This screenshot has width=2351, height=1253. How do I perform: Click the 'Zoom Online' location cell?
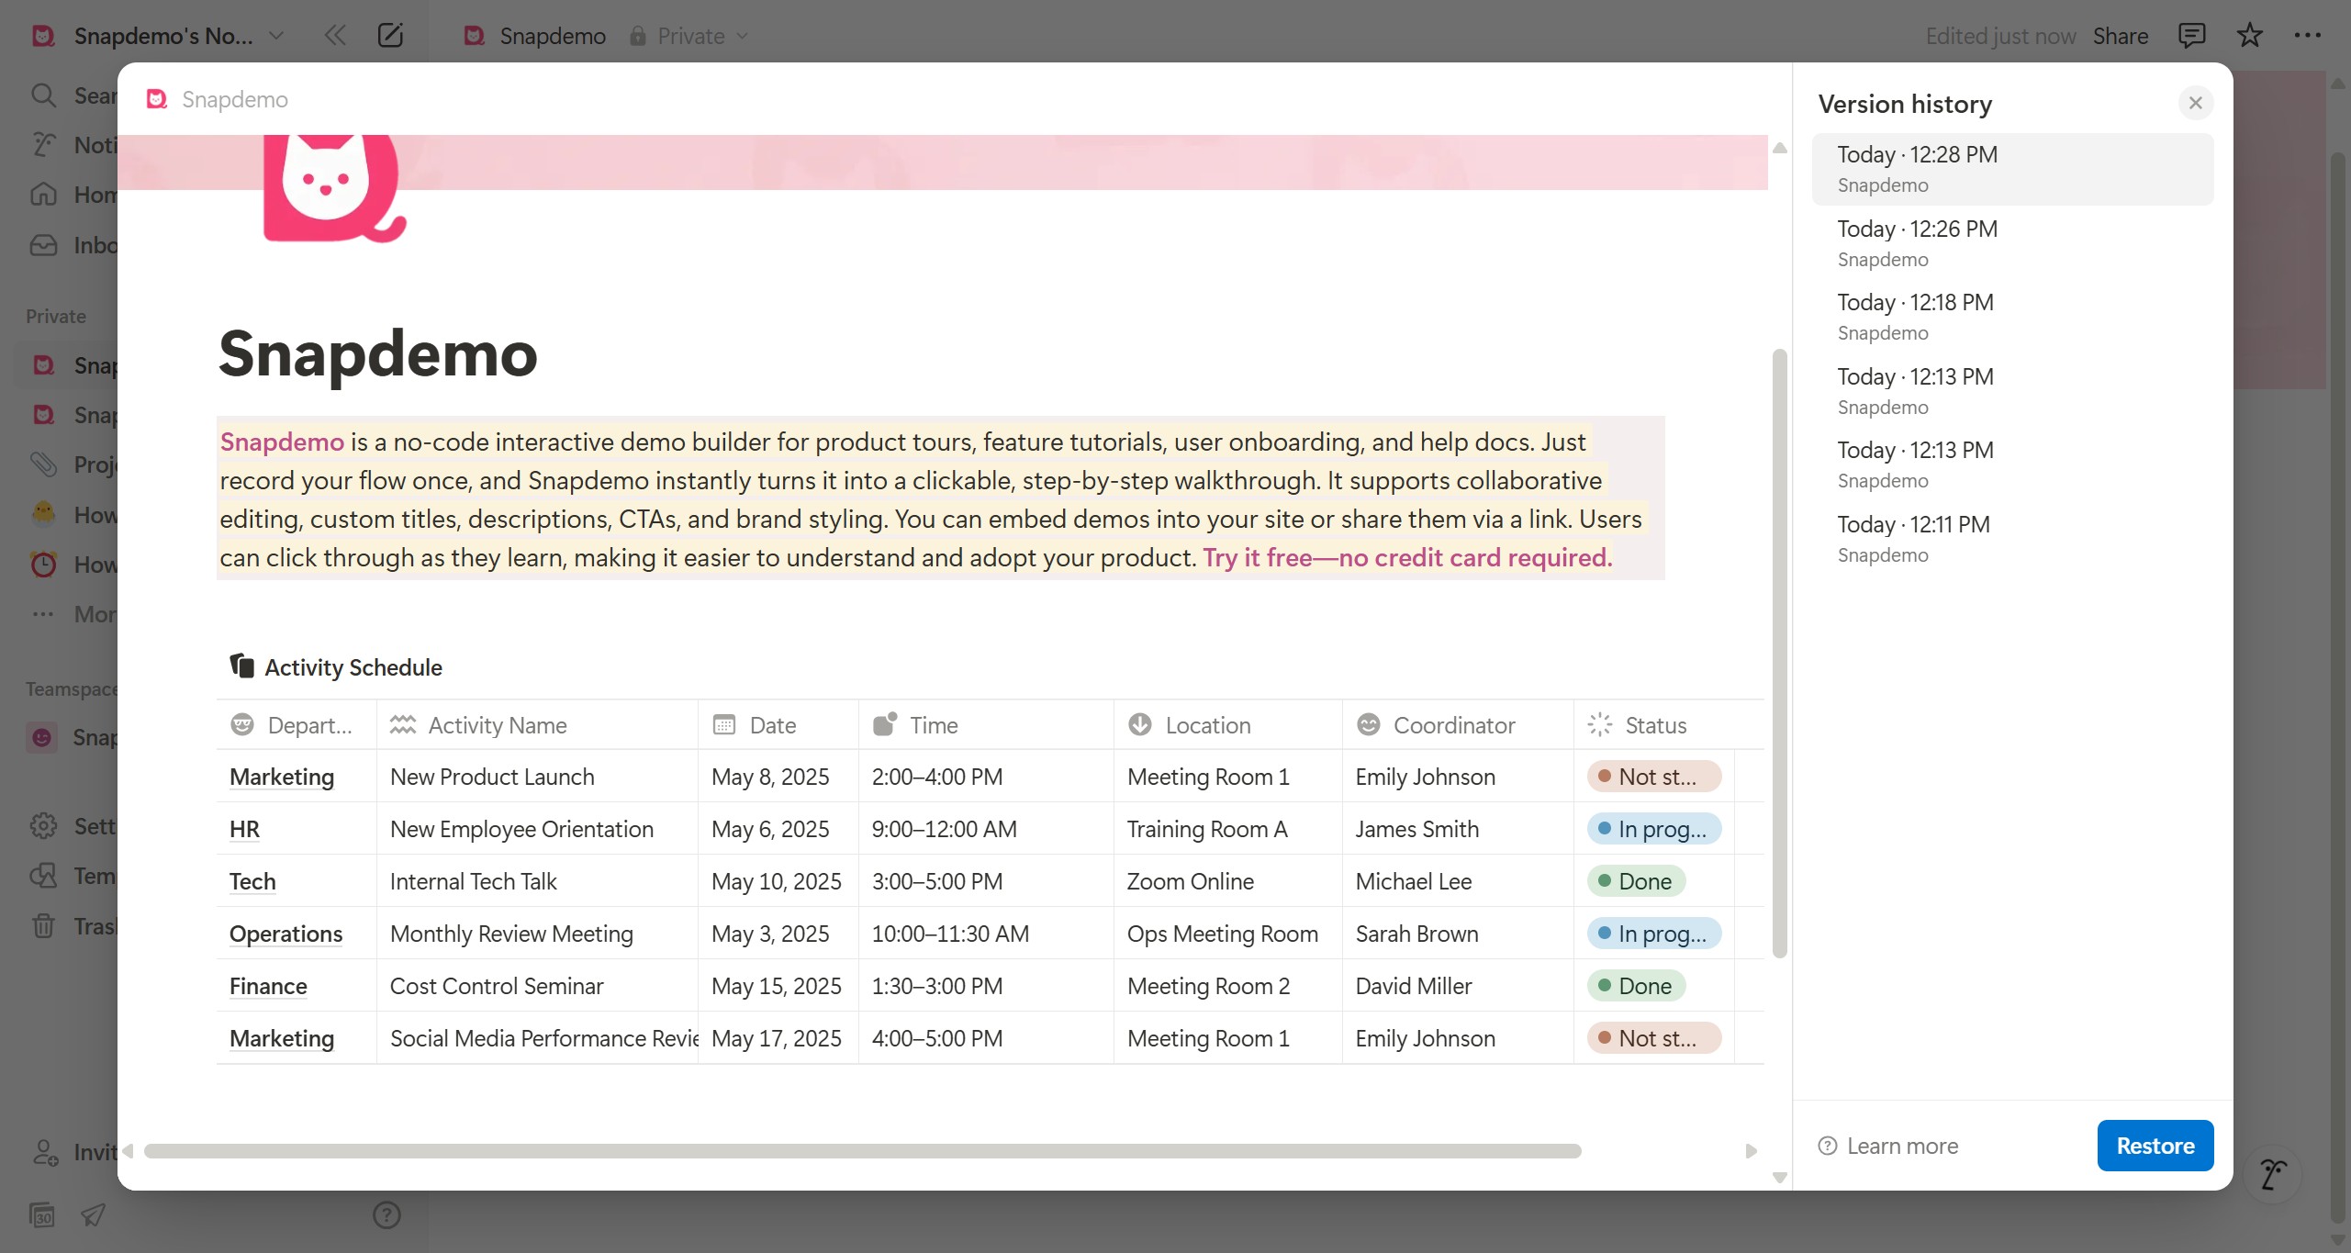click(1227, 881)
